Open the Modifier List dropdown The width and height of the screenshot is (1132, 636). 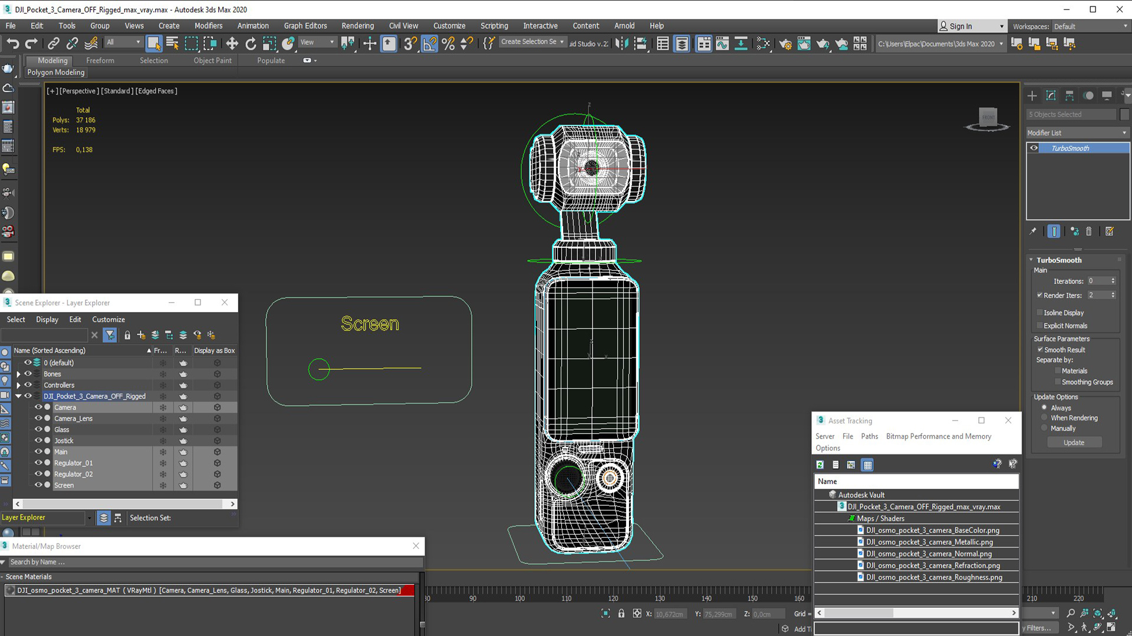(1077, 133)
